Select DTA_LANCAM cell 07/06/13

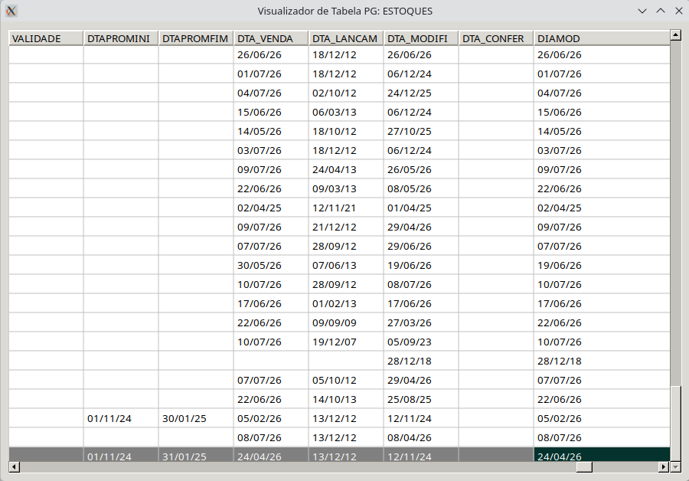[x=346, y=266]
